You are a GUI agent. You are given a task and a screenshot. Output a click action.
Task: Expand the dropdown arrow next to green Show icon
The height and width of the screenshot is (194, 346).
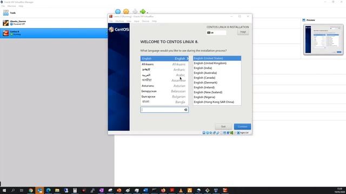pos(148,12)
